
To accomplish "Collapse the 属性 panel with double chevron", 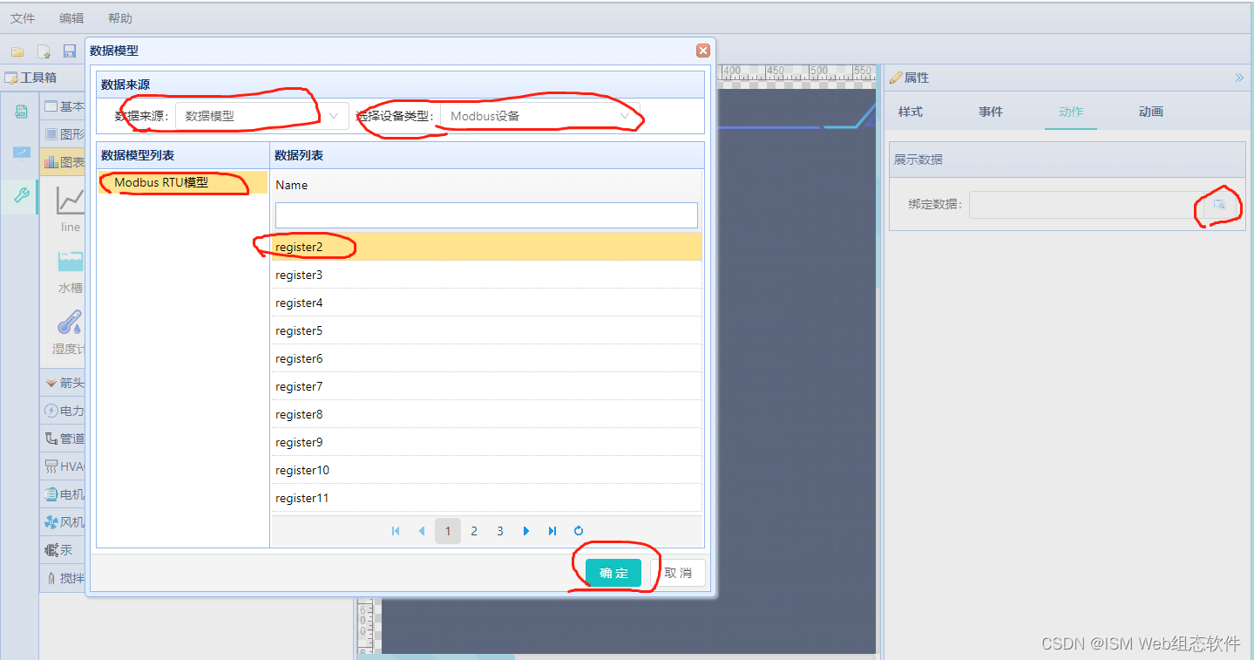I will tap(1239, 78).
